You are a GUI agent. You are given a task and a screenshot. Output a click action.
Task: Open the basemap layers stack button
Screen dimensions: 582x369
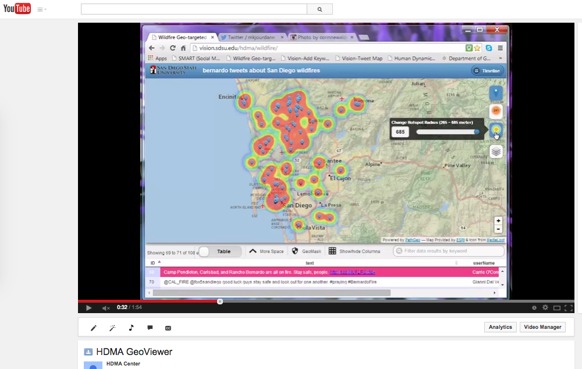click(496, 151)
